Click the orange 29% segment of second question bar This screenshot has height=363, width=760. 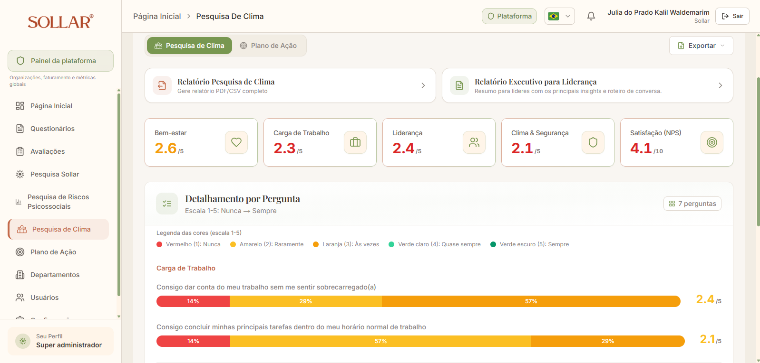608,341
